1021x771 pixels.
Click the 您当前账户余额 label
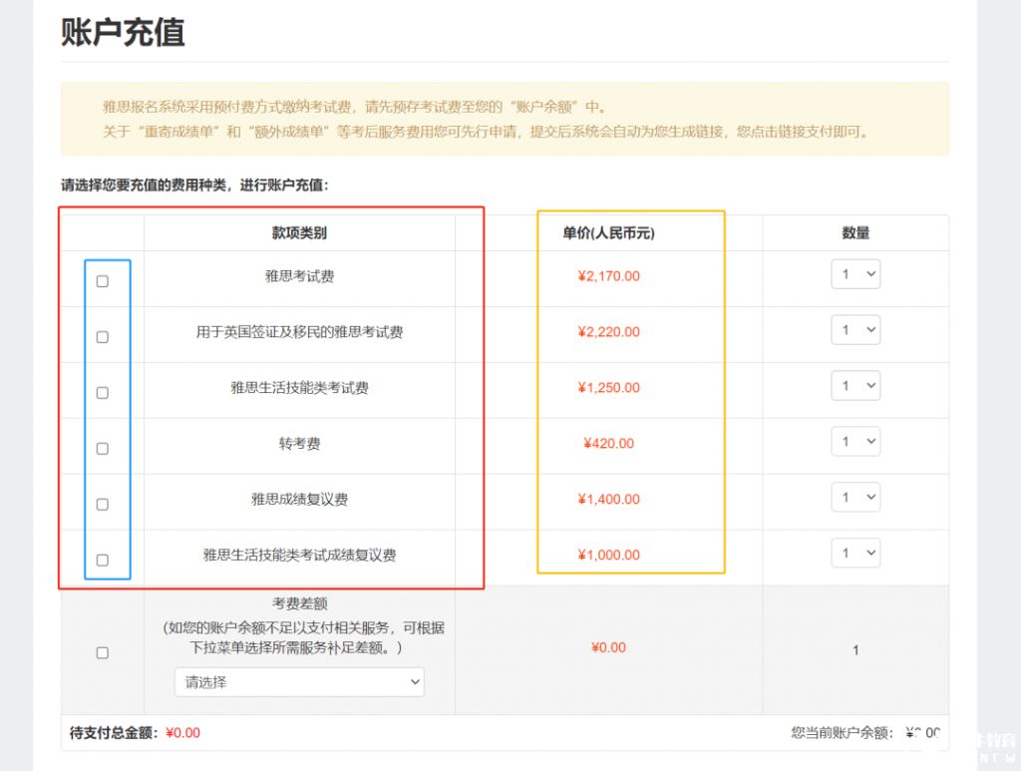843,733
